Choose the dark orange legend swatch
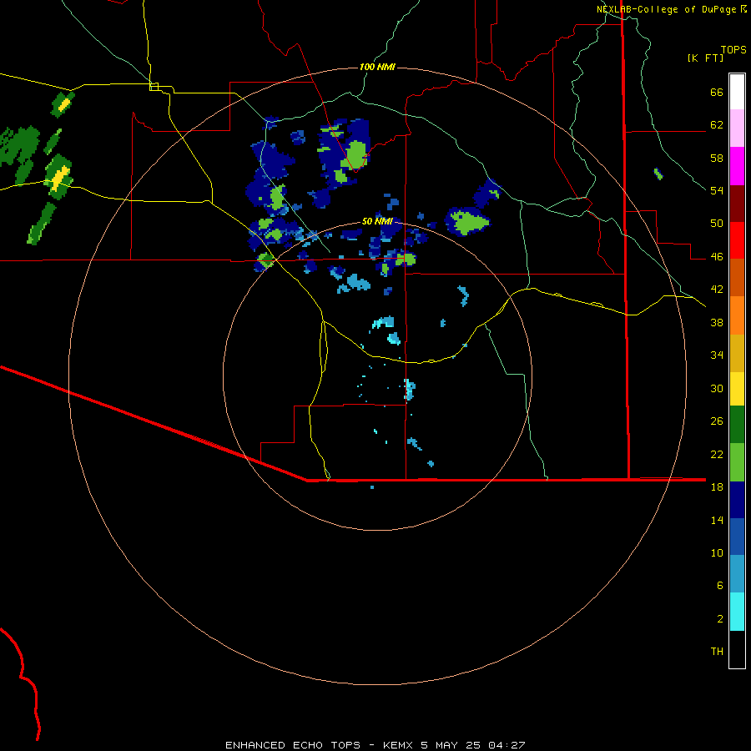 pos(737,277)
